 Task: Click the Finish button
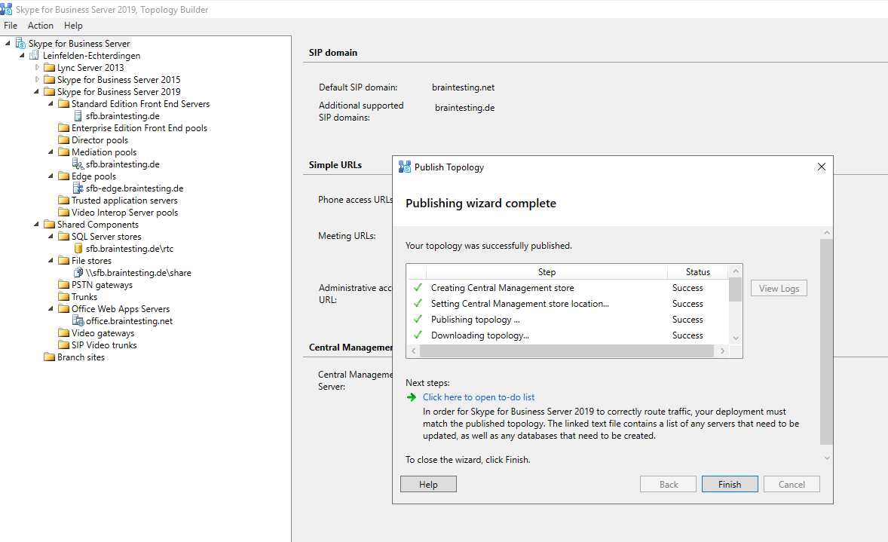pos(728,484)
